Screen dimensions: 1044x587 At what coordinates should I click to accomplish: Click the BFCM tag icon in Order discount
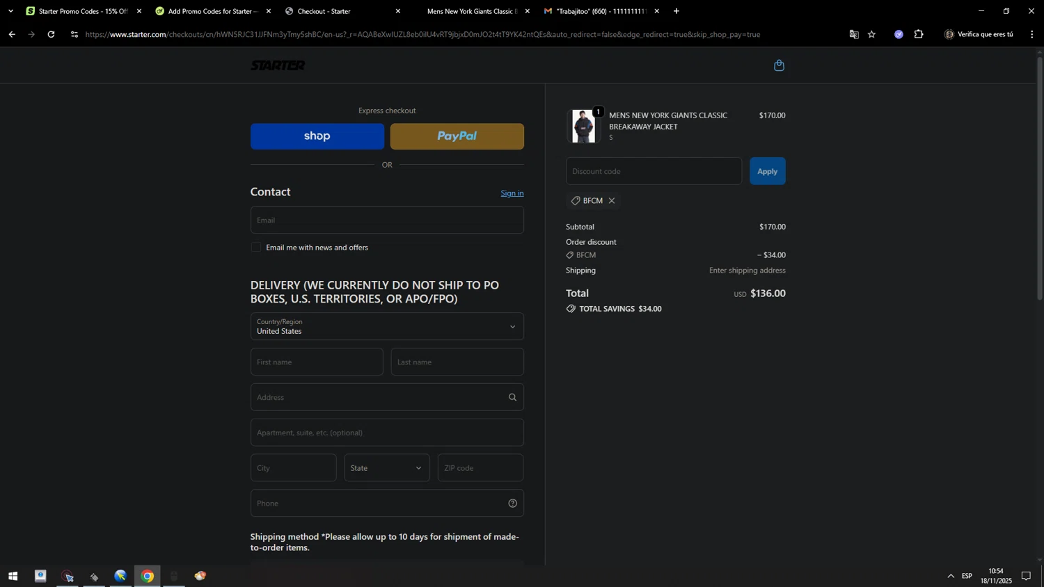pyautogui.click(x=570, y=255)
